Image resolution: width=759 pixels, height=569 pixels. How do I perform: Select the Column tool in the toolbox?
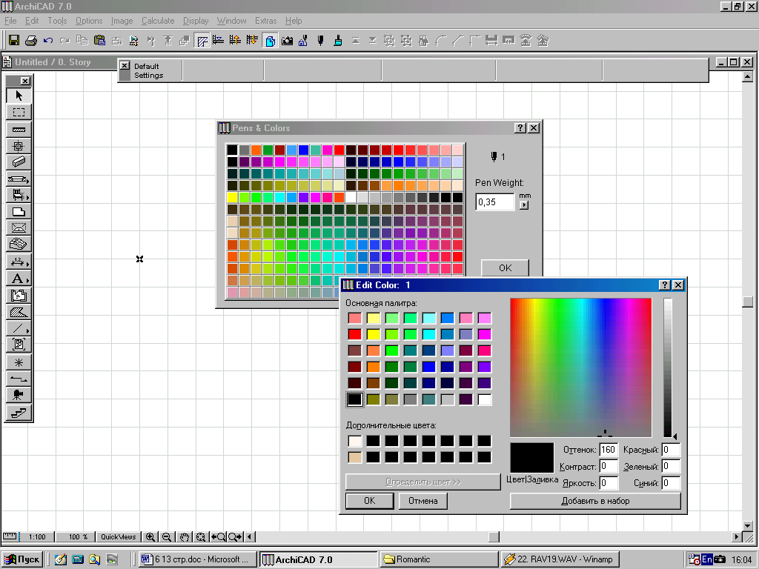[19, 146]
